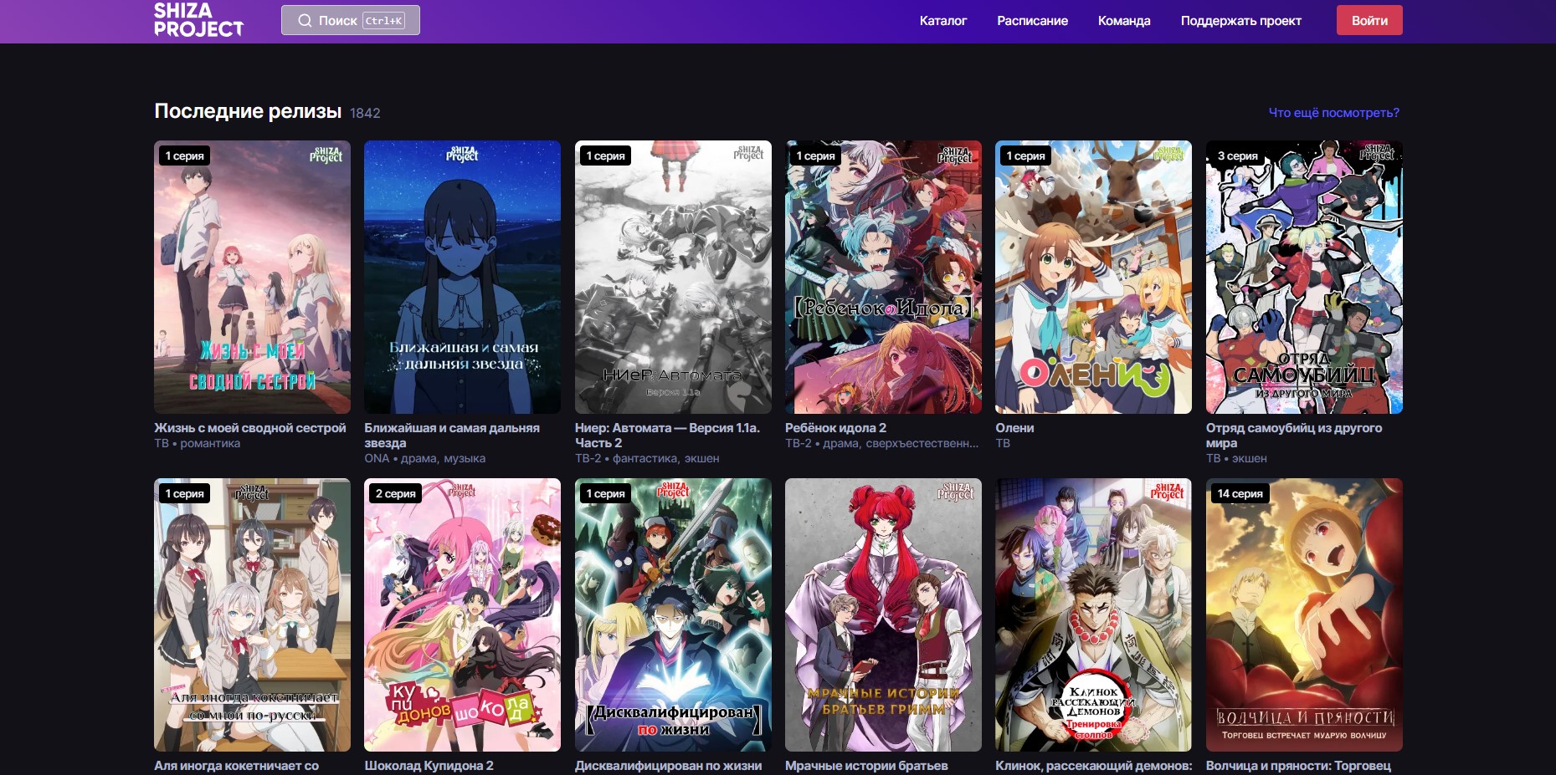Image resolution: width=1556 pixels, height=775 pixels.
Task: Open the Команда page
Action: 1124,21
